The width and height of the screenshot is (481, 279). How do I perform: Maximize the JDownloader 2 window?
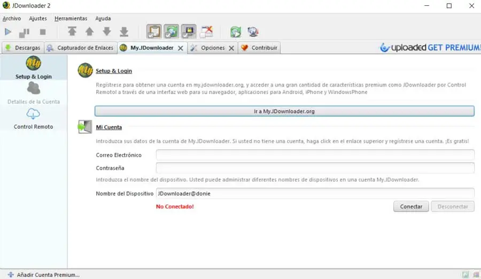click(x=449, y=5)
